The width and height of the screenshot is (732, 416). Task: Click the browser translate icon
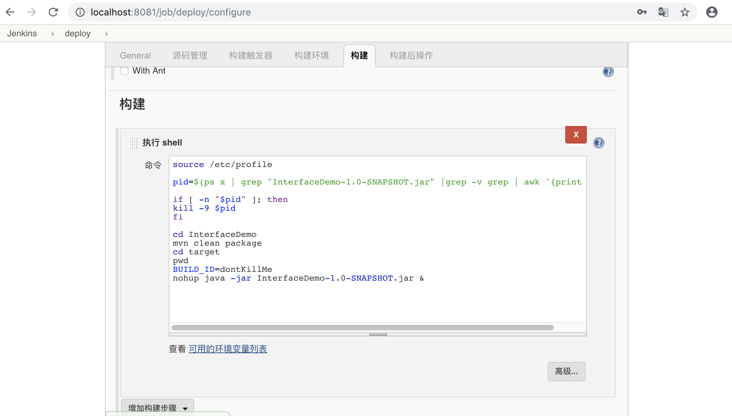664,12
